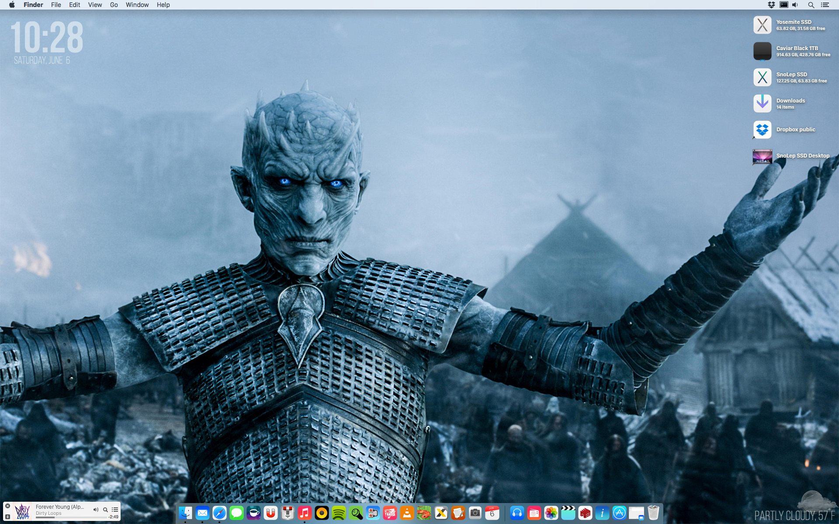The width and height of the screenshot is (839, 524).
Task: Open the red magnet app in Dock
Action: (x=270, y=513)
